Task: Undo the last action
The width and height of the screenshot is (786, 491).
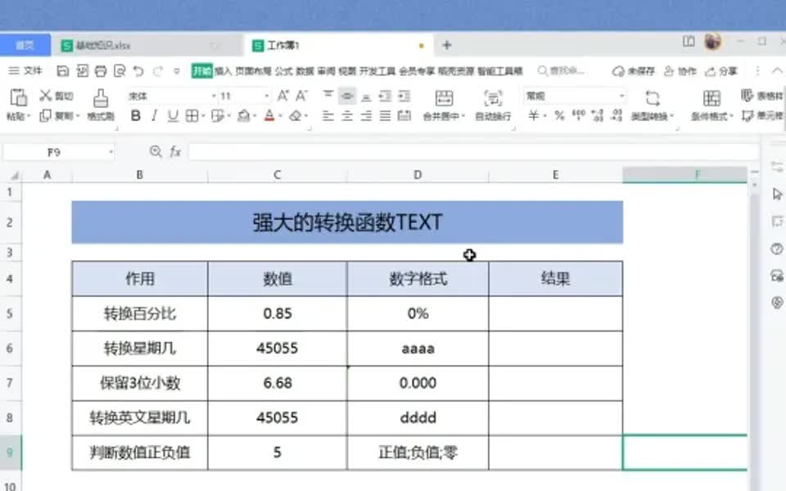Action: pyautogui.click(x=138, y=71)
